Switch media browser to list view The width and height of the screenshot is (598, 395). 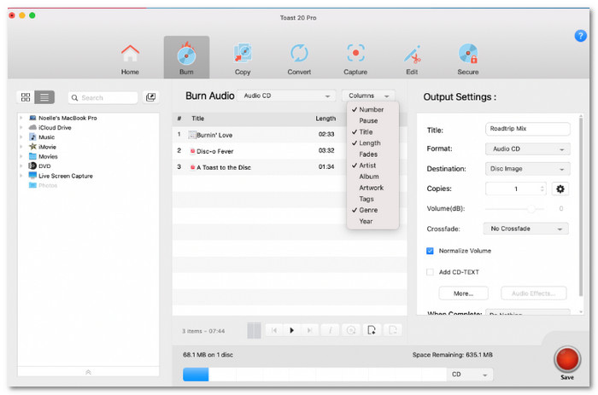pyautogui.click(x=44, y=97)
